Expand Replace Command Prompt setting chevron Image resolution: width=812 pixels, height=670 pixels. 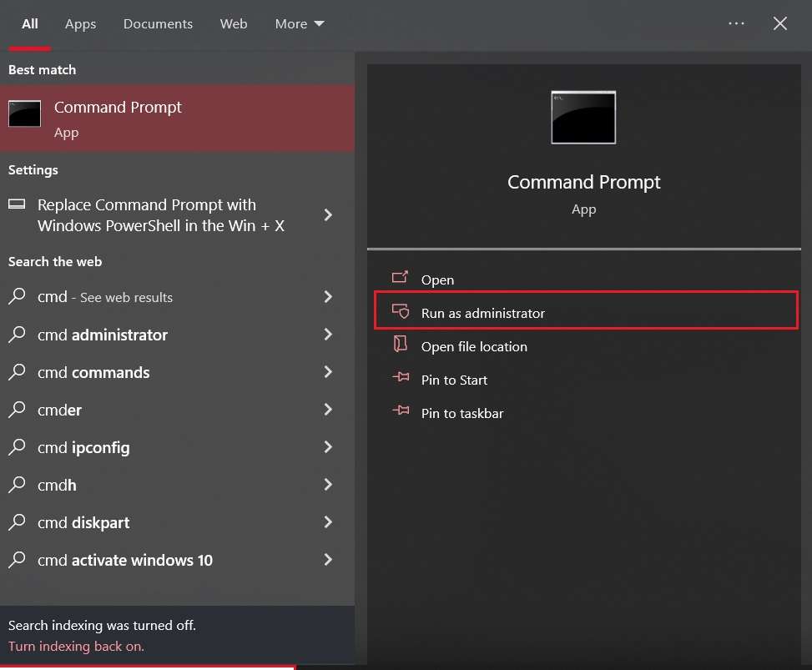coord(328,215)
